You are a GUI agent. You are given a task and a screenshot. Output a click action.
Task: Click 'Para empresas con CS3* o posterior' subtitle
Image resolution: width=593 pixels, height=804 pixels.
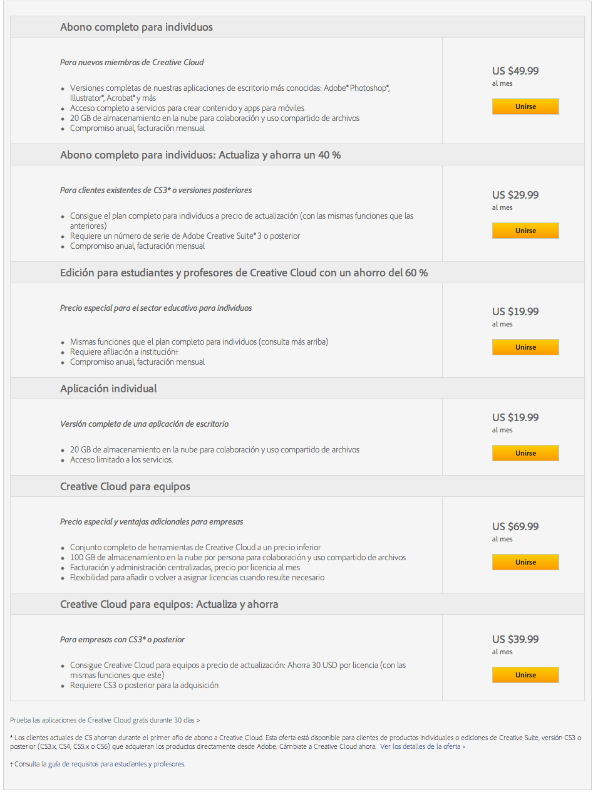[122, 639]
